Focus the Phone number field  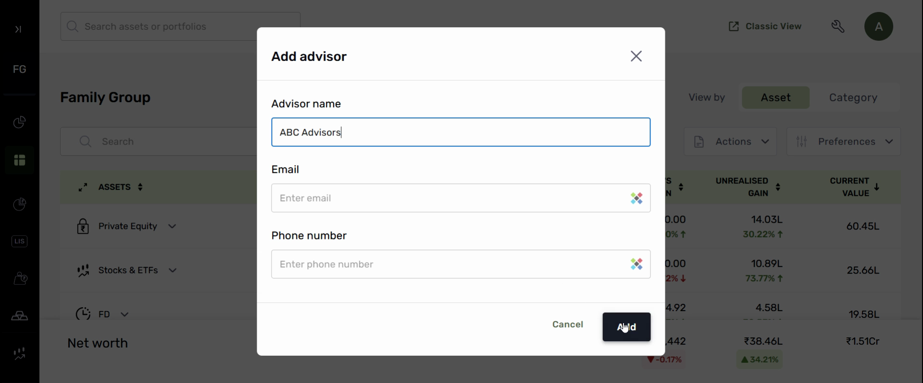coord(447,264)
